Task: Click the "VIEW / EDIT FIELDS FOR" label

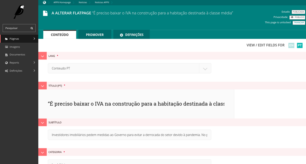Action: tap(265, 45)
